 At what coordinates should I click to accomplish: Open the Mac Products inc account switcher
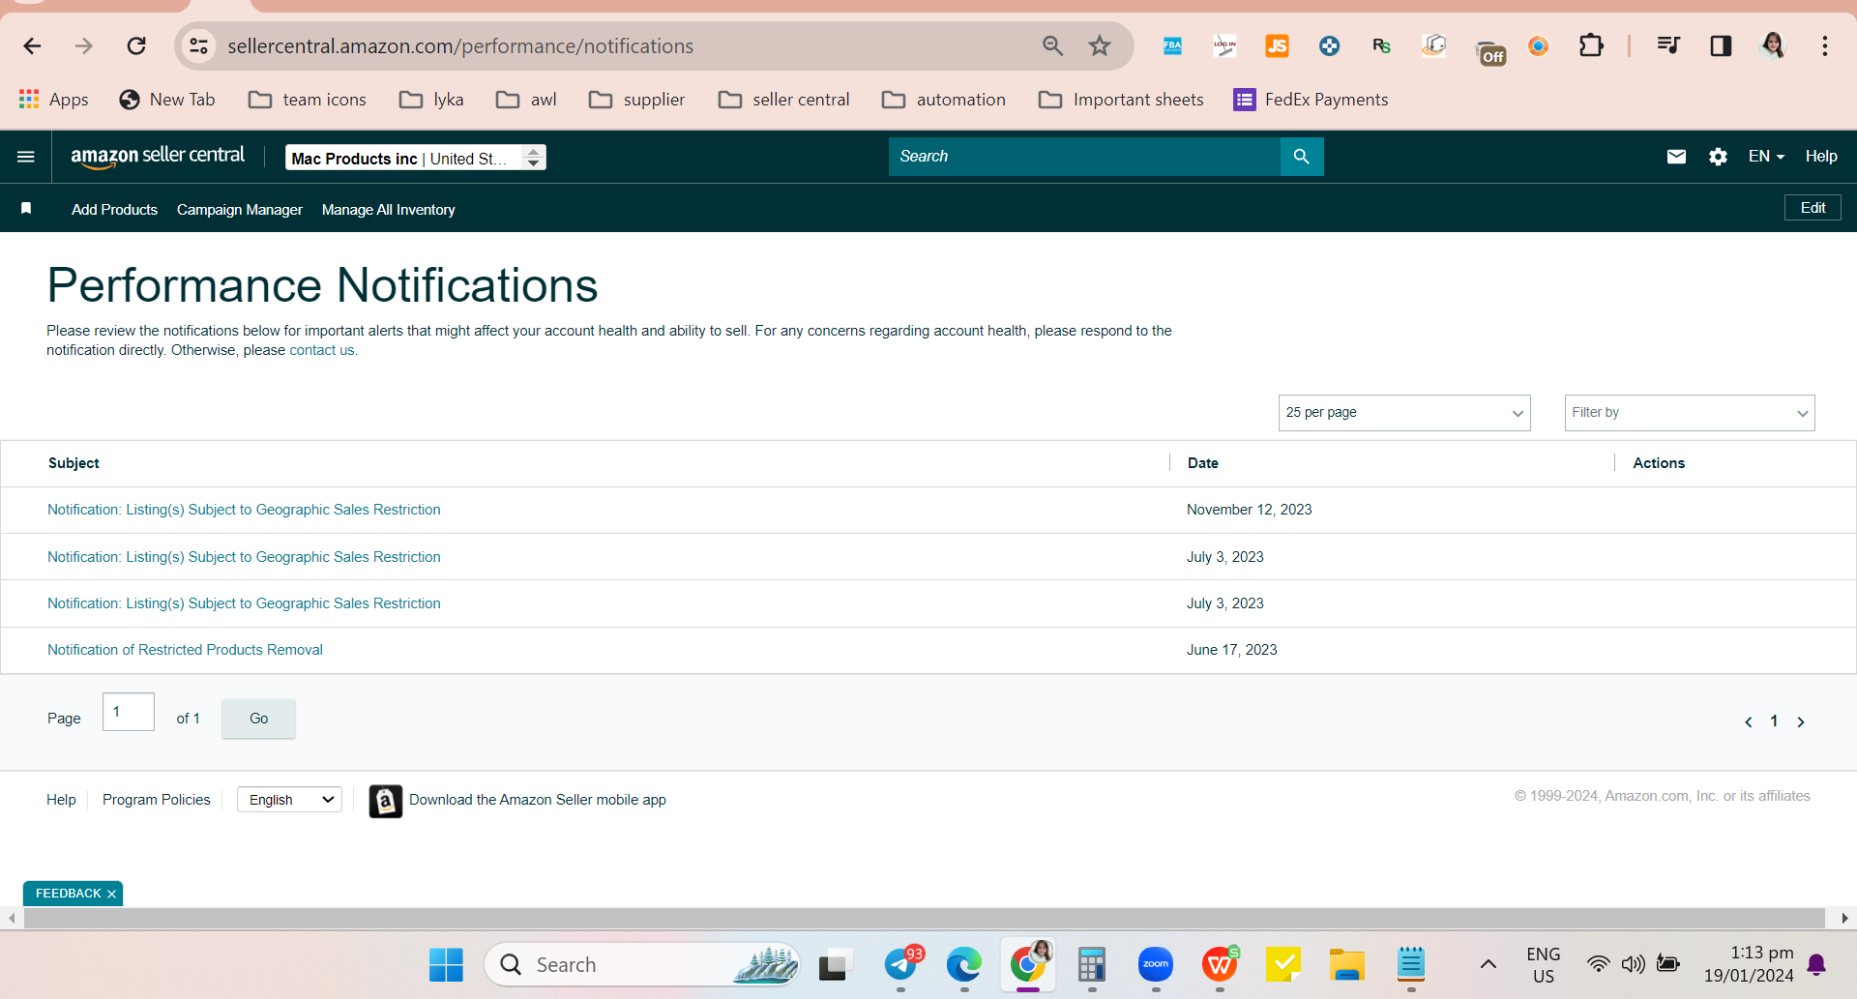click(x=416, y=158)
